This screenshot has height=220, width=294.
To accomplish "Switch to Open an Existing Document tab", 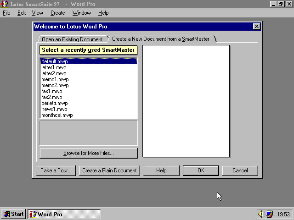I will point(72,39).
